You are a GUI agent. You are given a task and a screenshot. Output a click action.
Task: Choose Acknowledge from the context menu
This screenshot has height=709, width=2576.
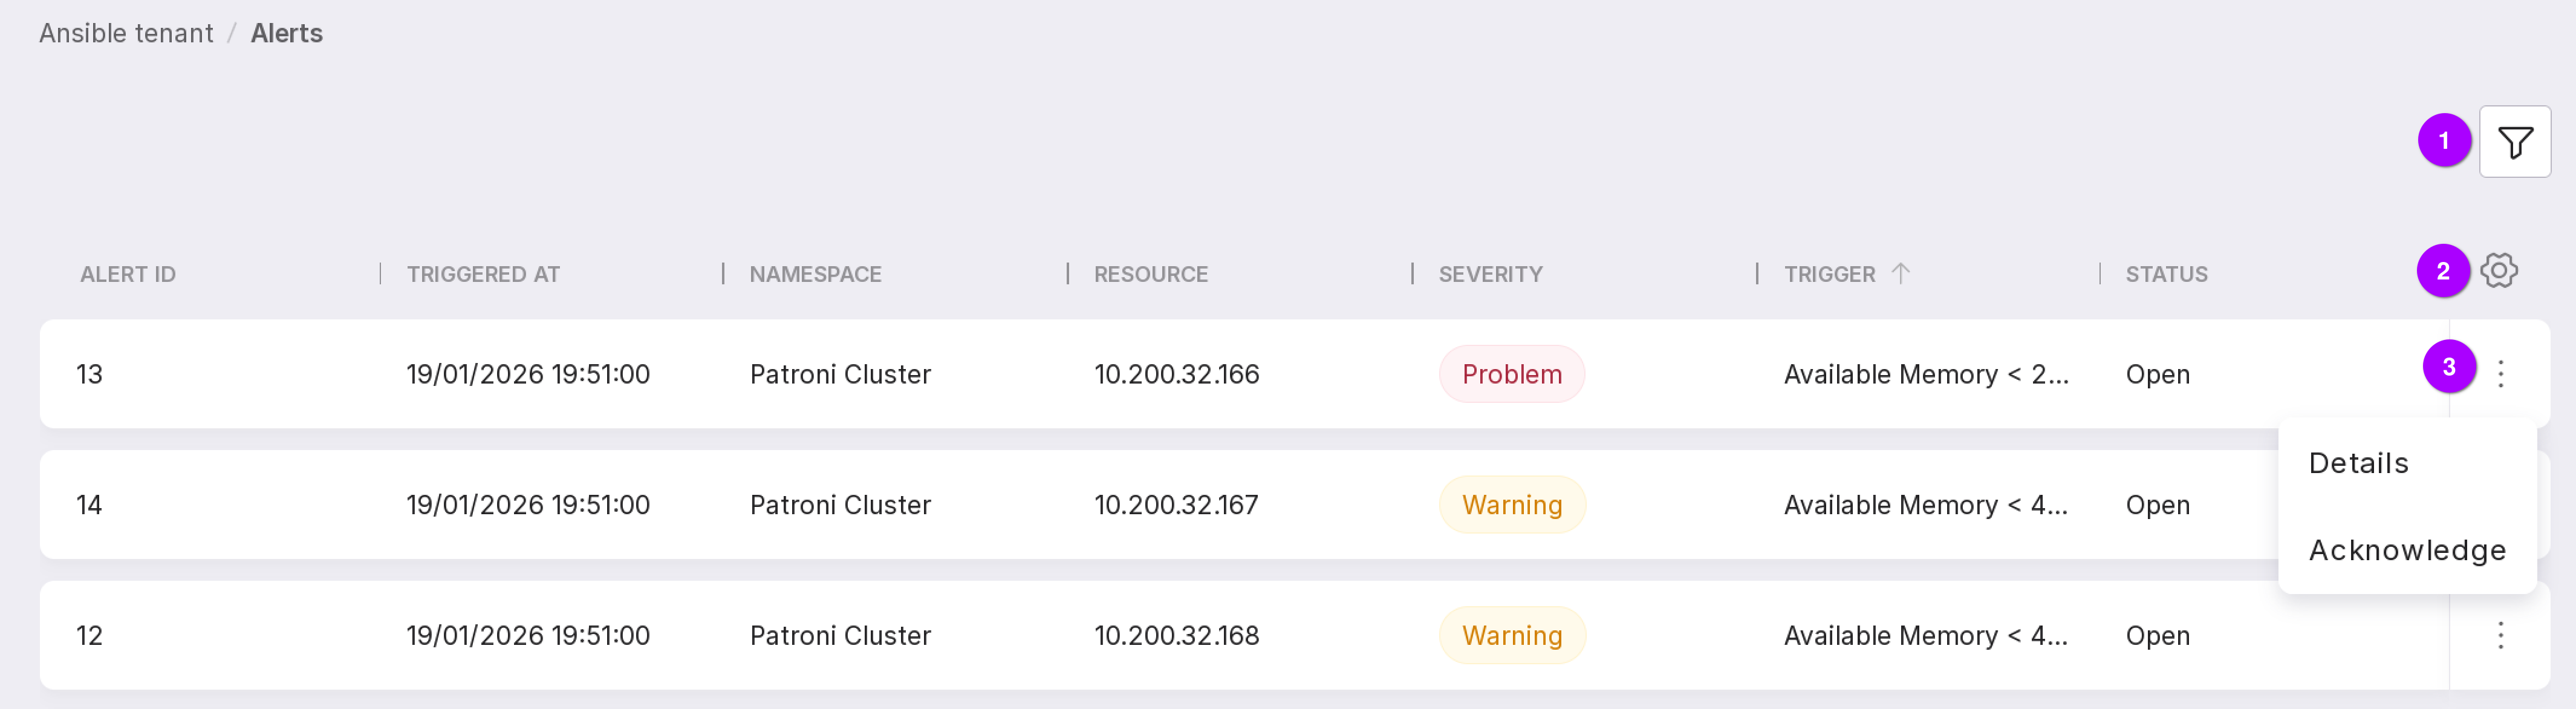pyautogui.click(x=2406, y=550)
